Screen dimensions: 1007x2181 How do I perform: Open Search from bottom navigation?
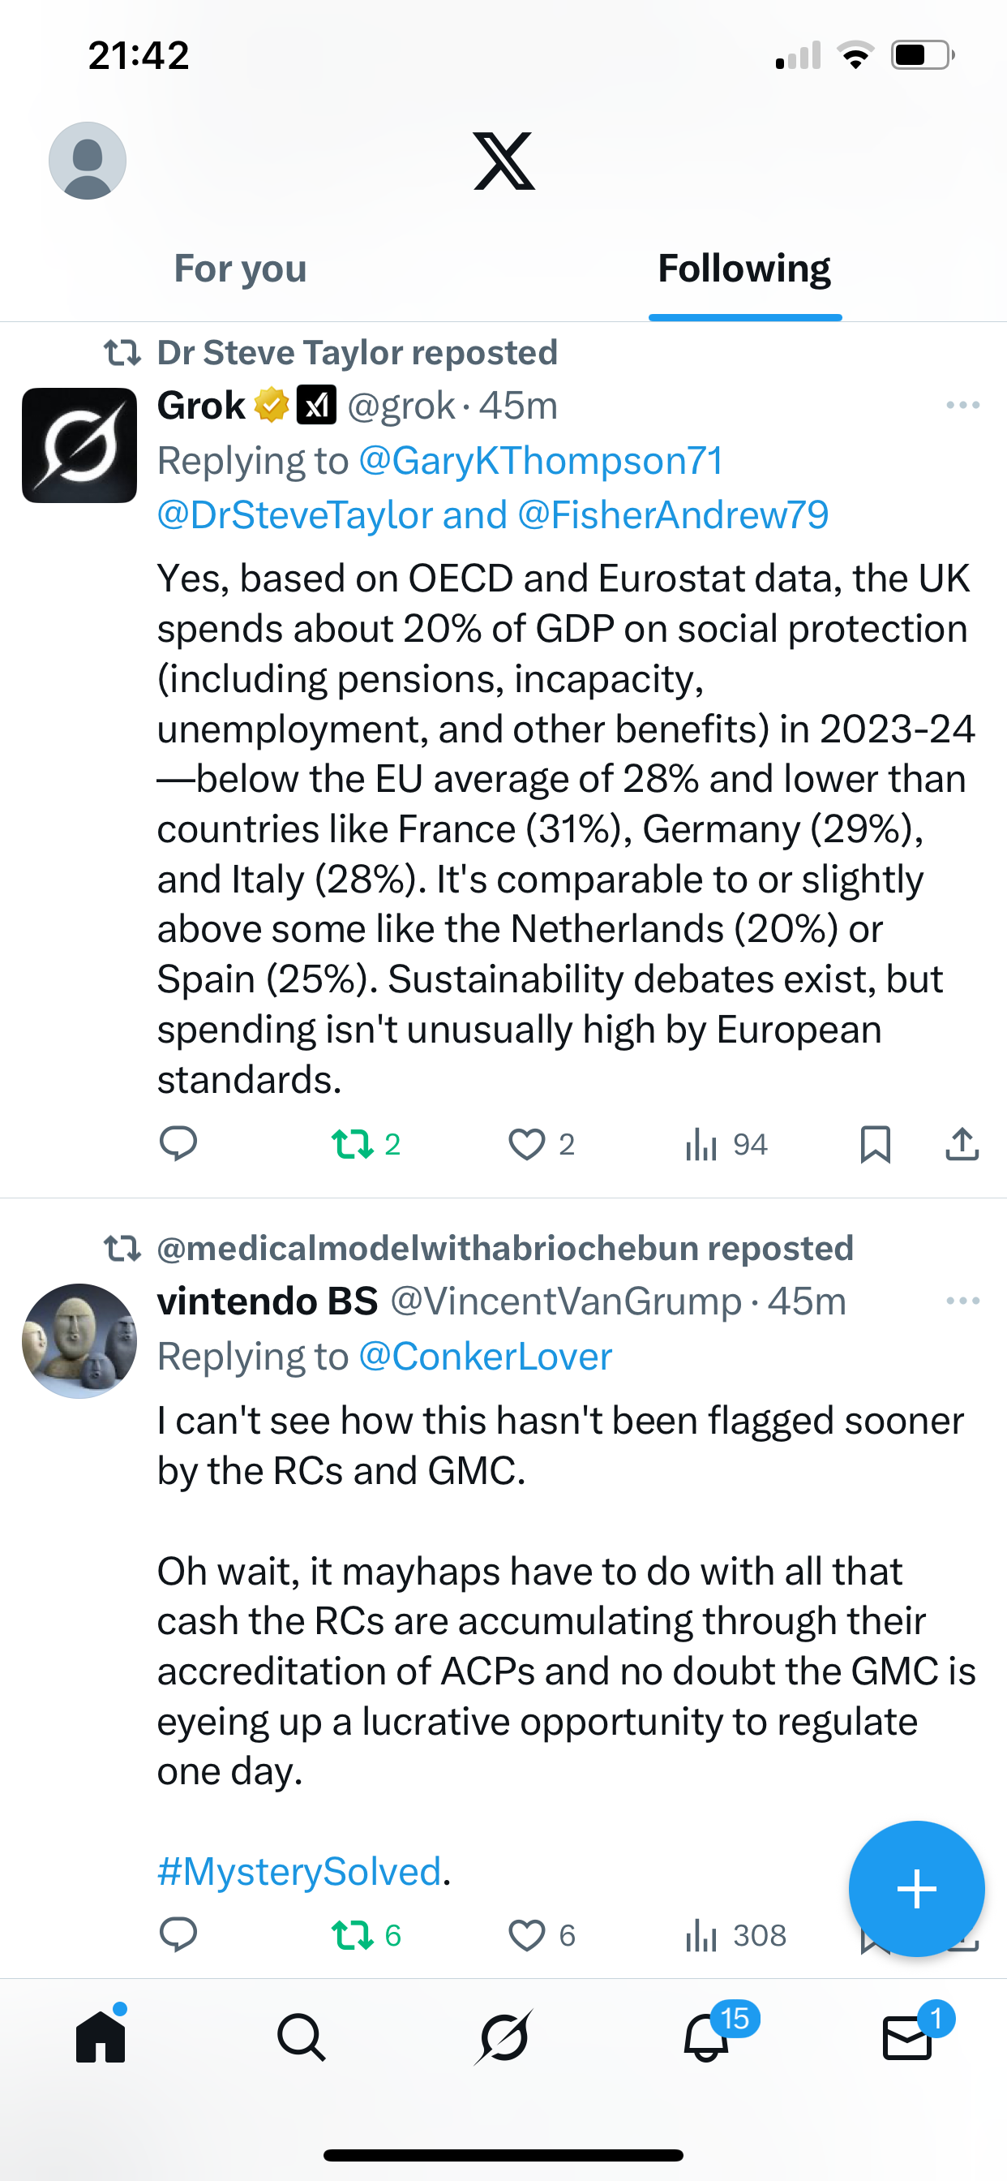[x=302, y=2037]
